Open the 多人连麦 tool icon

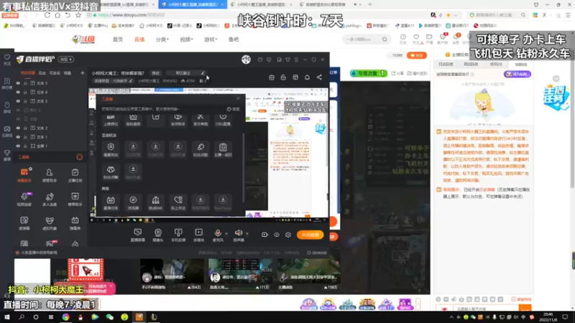point(50,199)
